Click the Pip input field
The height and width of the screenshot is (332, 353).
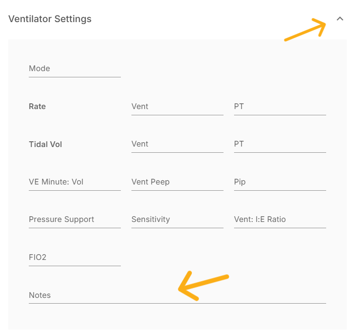tap(280, 182)
